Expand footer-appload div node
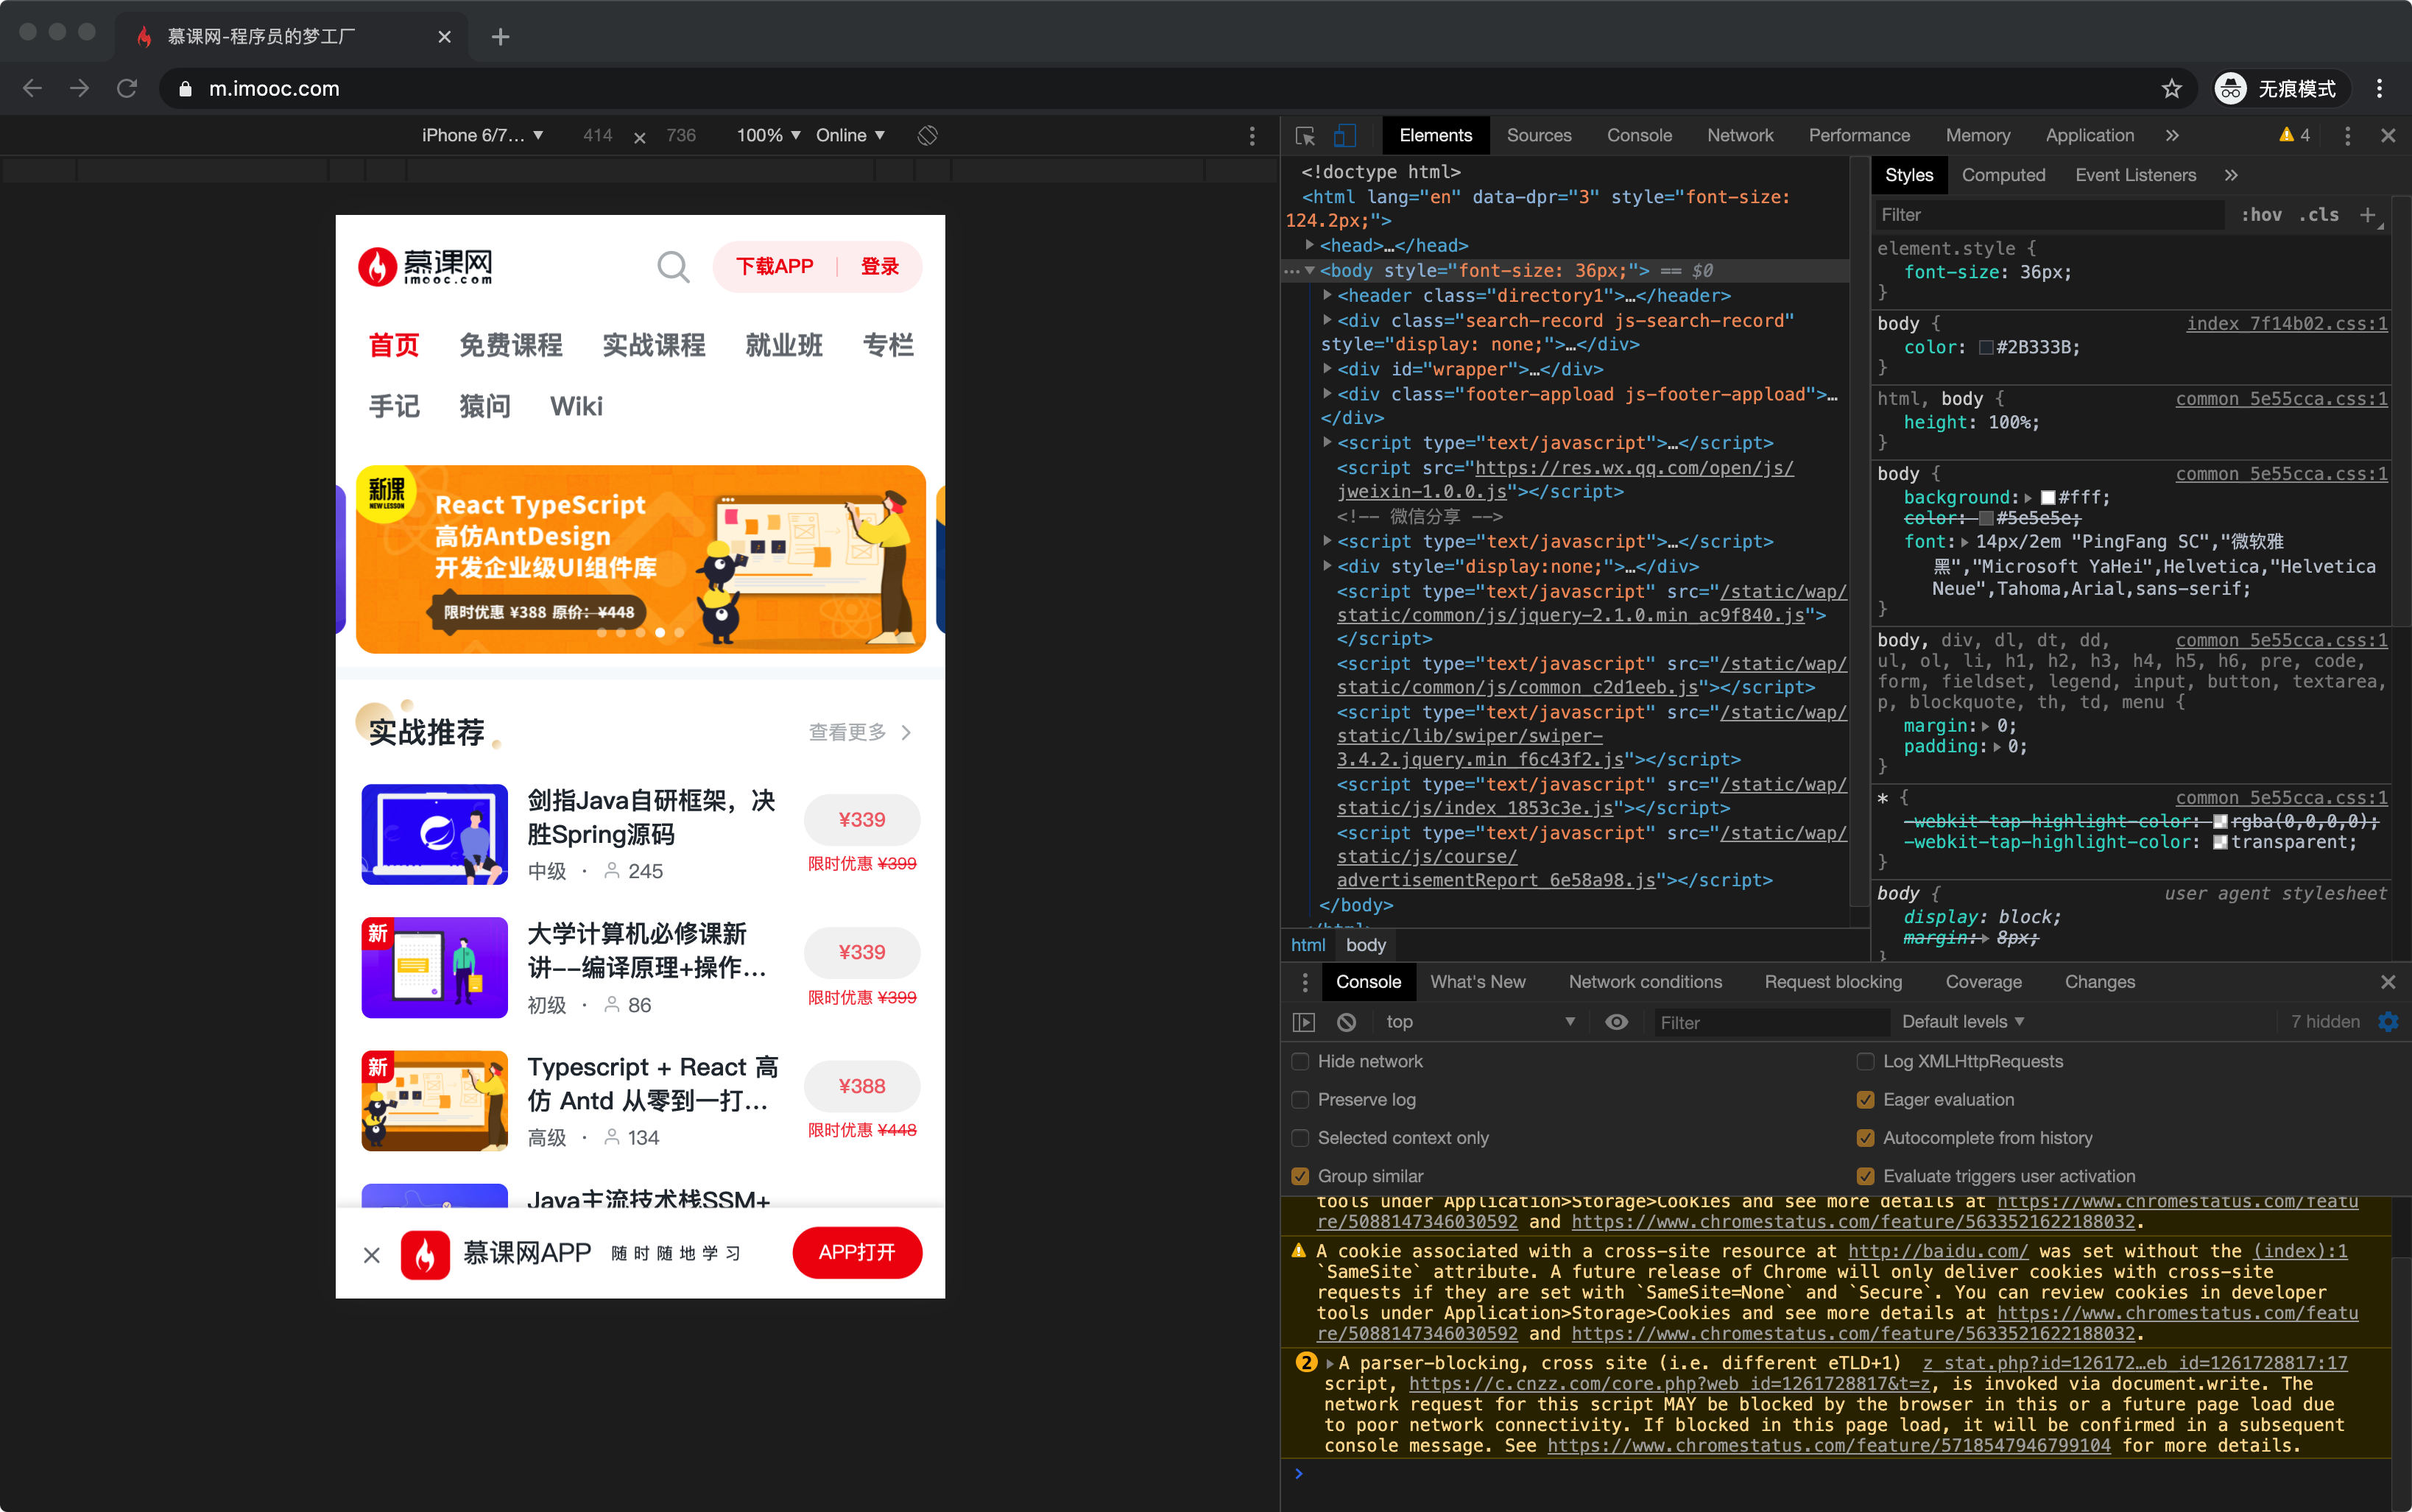The image size is (2412, 1512). pos(1327,394)
